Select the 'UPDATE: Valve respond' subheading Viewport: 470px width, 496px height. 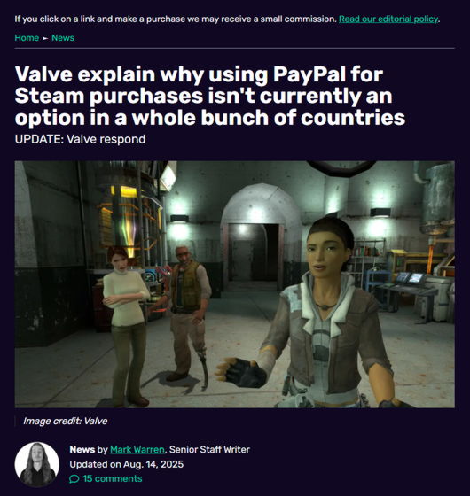(80, 139)
